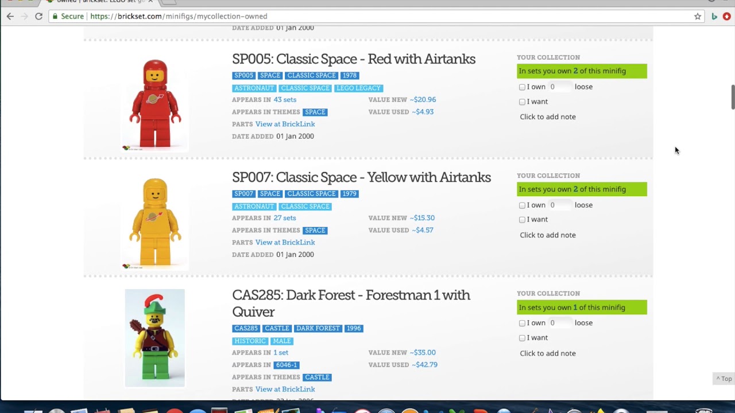Open View at BrickLink for SP007

285,242
